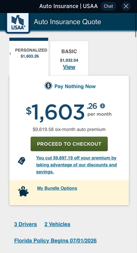The width and height of the screenshot is (137, 253).
Task: Click the dollar coin icon
Action: coord(49,86)
